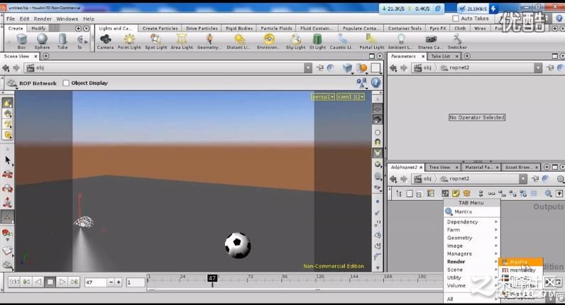Open the Create Particles shelf tab
Screen dimensions: 565x305
pyautogui.click(x=160, y=28)
